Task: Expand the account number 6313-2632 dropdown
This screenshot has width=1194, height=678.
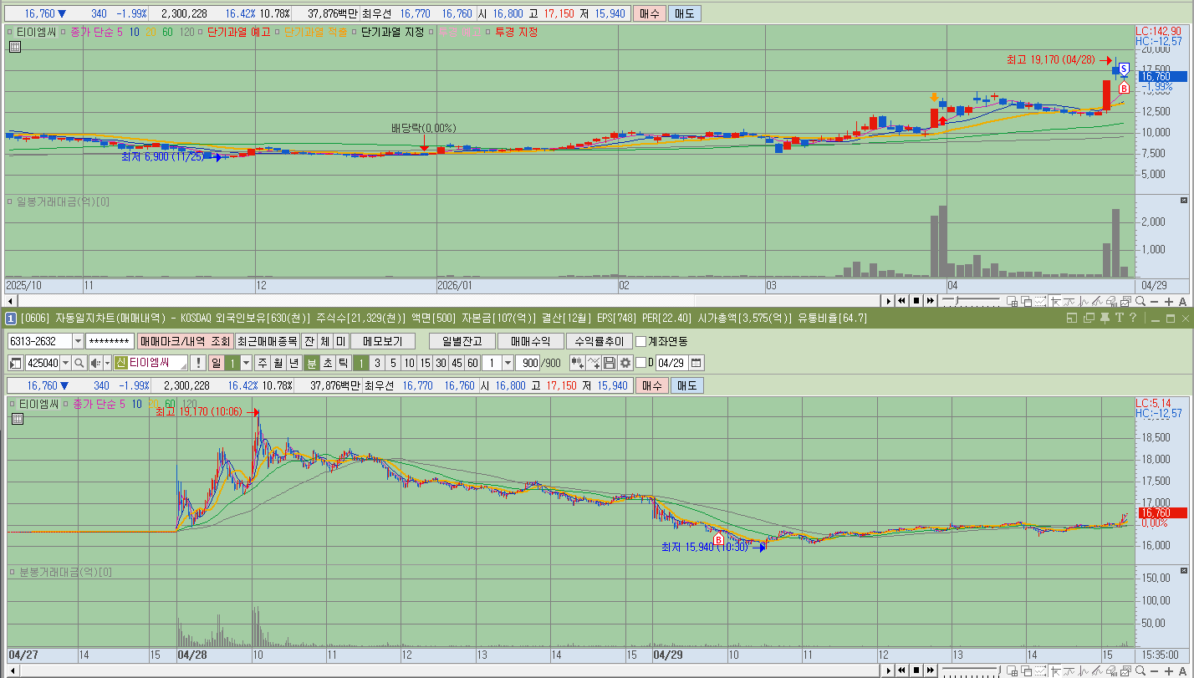Action: click(x=78, y=341)
